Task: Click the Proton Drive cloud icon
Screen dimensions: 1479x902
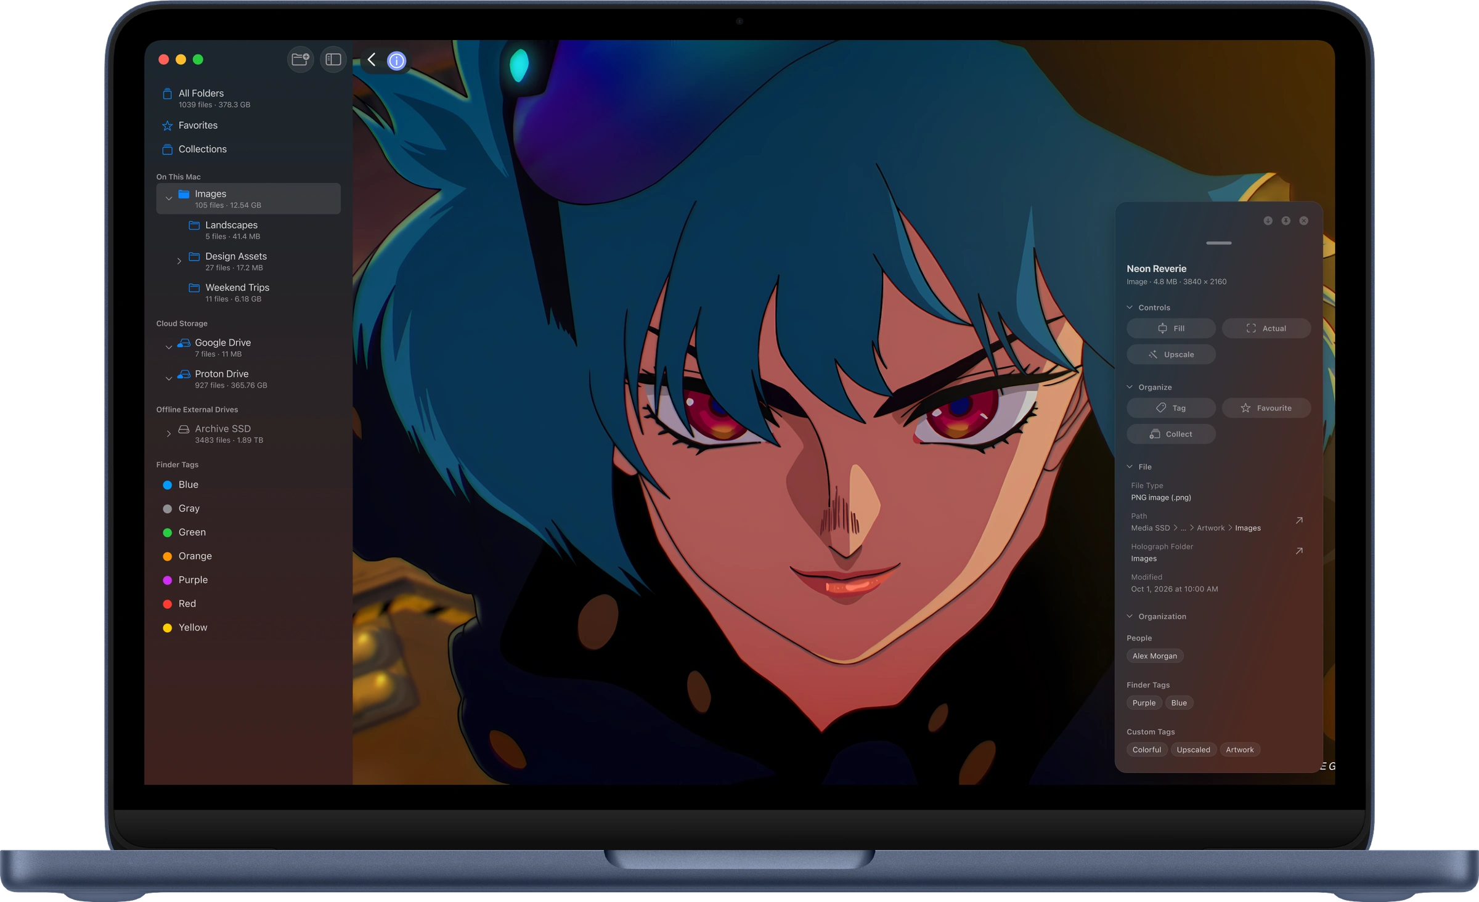Action: [184, 374]
